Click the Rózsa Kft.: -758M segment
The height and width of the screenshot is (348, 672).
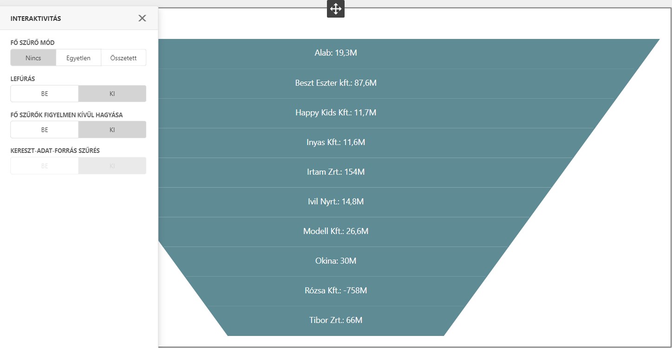(335, 291)
